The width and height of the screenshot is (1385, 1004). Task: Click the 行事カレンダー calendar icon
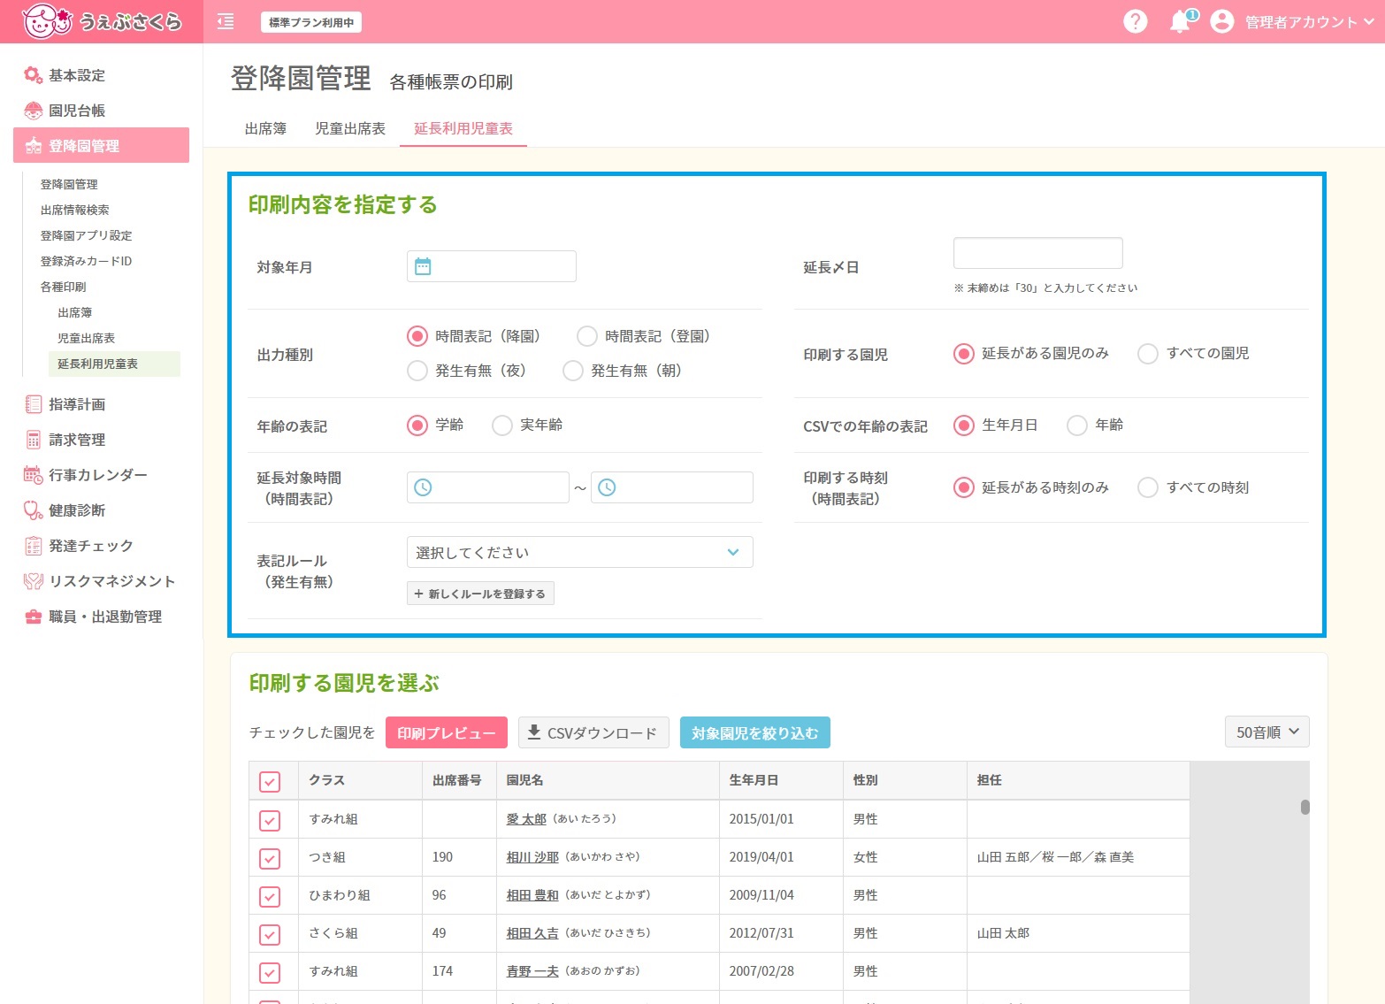tap(33, 475)
